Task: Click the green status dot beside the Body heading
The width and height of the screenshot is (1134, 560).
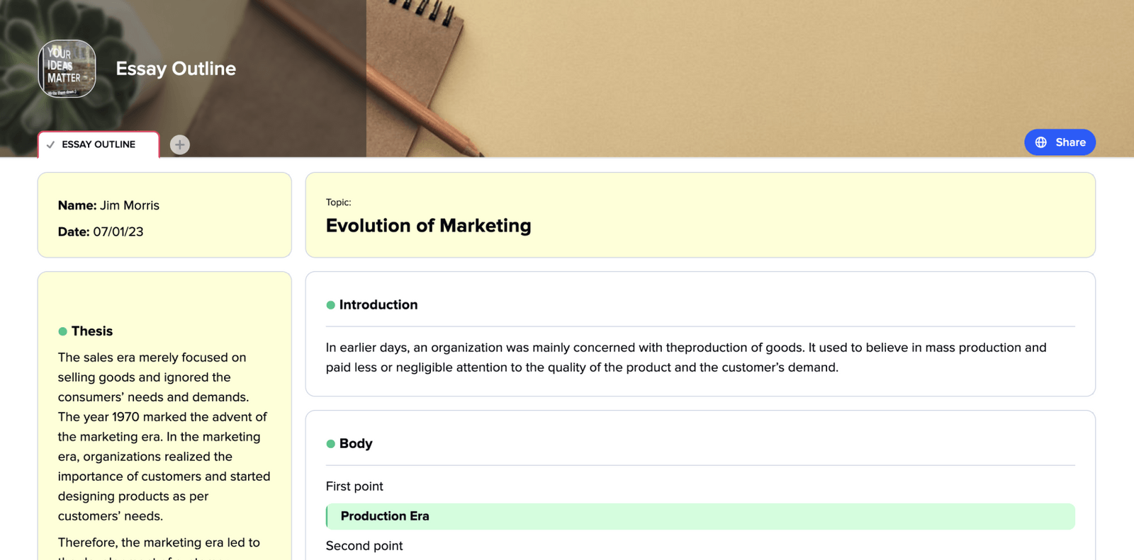Action: (x=330, y=443)
